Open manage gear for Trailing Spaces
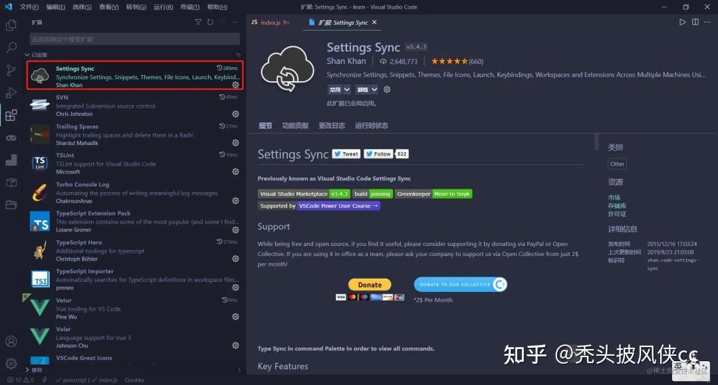718x385 pixels. click(235, 143)
